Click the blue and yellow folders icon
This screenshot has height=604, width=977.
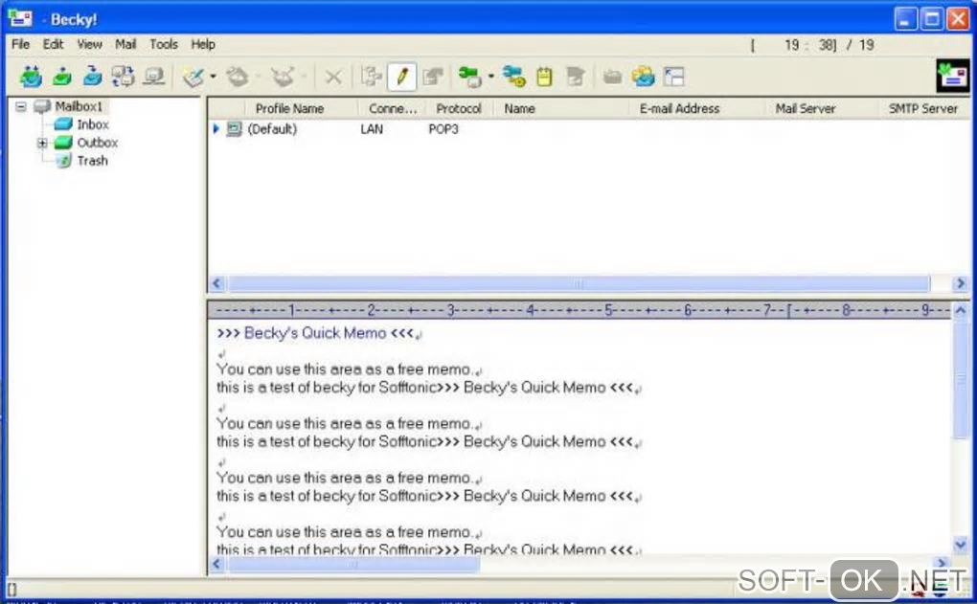coord(643,77)
